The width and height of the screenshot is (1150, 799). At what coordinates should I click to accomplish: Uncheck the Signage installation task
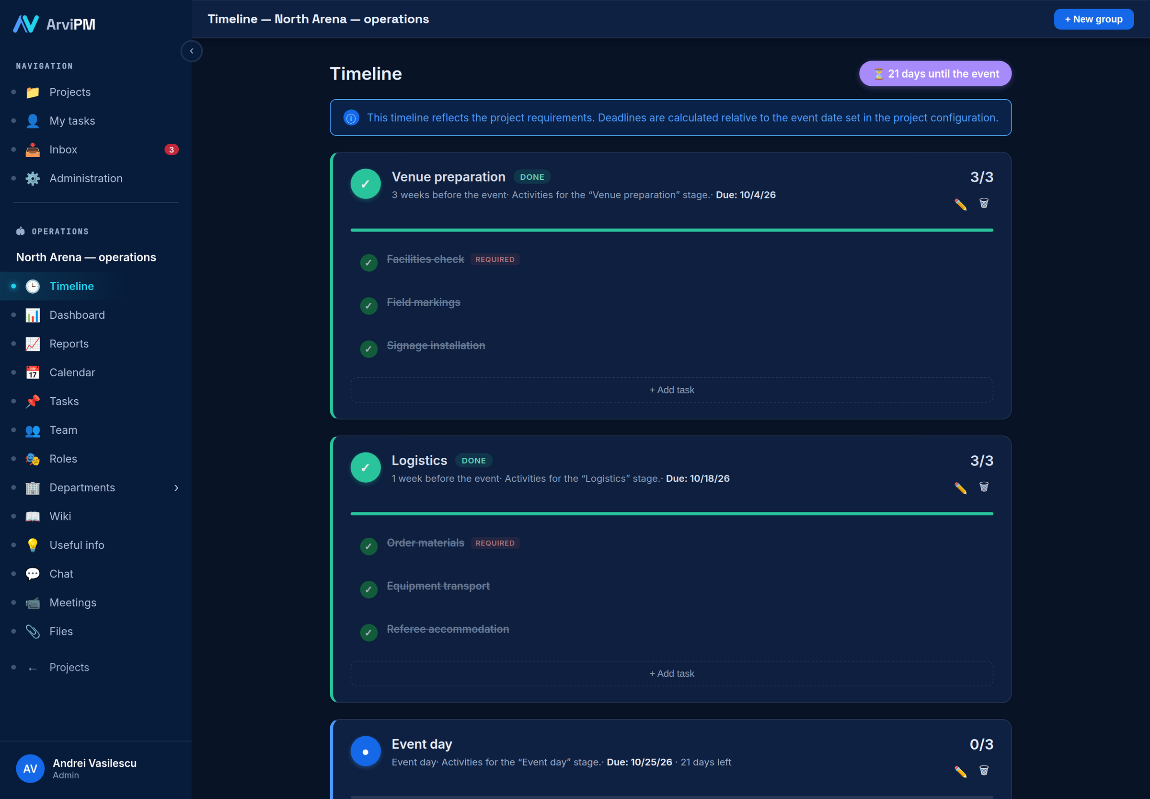369,348
